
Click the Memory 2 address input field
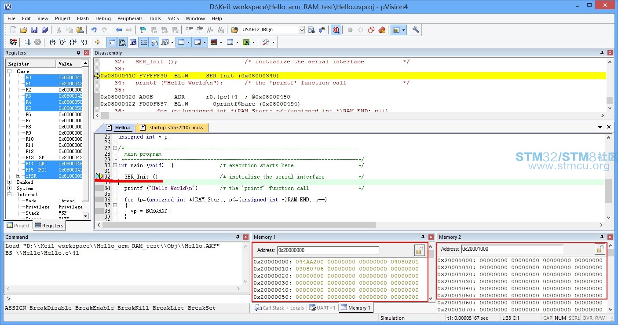click(512, 249)
